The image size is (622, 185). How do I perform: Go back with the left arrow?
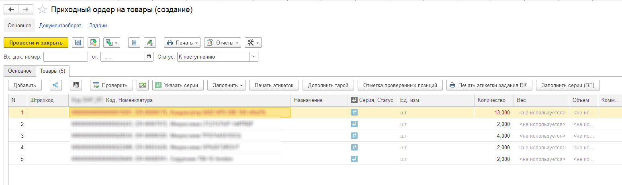tap(12, 10)
